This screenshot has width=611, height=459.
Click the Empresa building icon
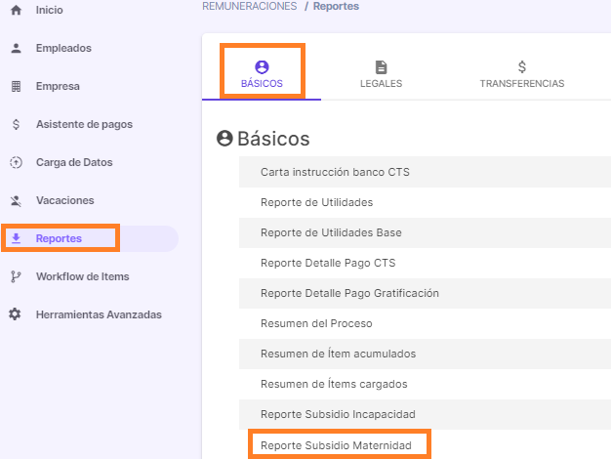[x=16, y=86]
